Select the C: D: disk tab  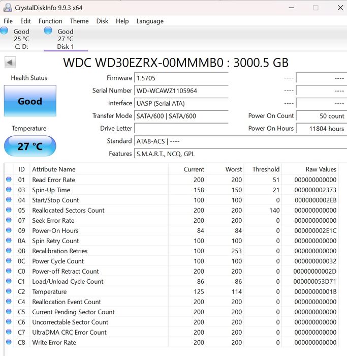[x=21, y=39]
